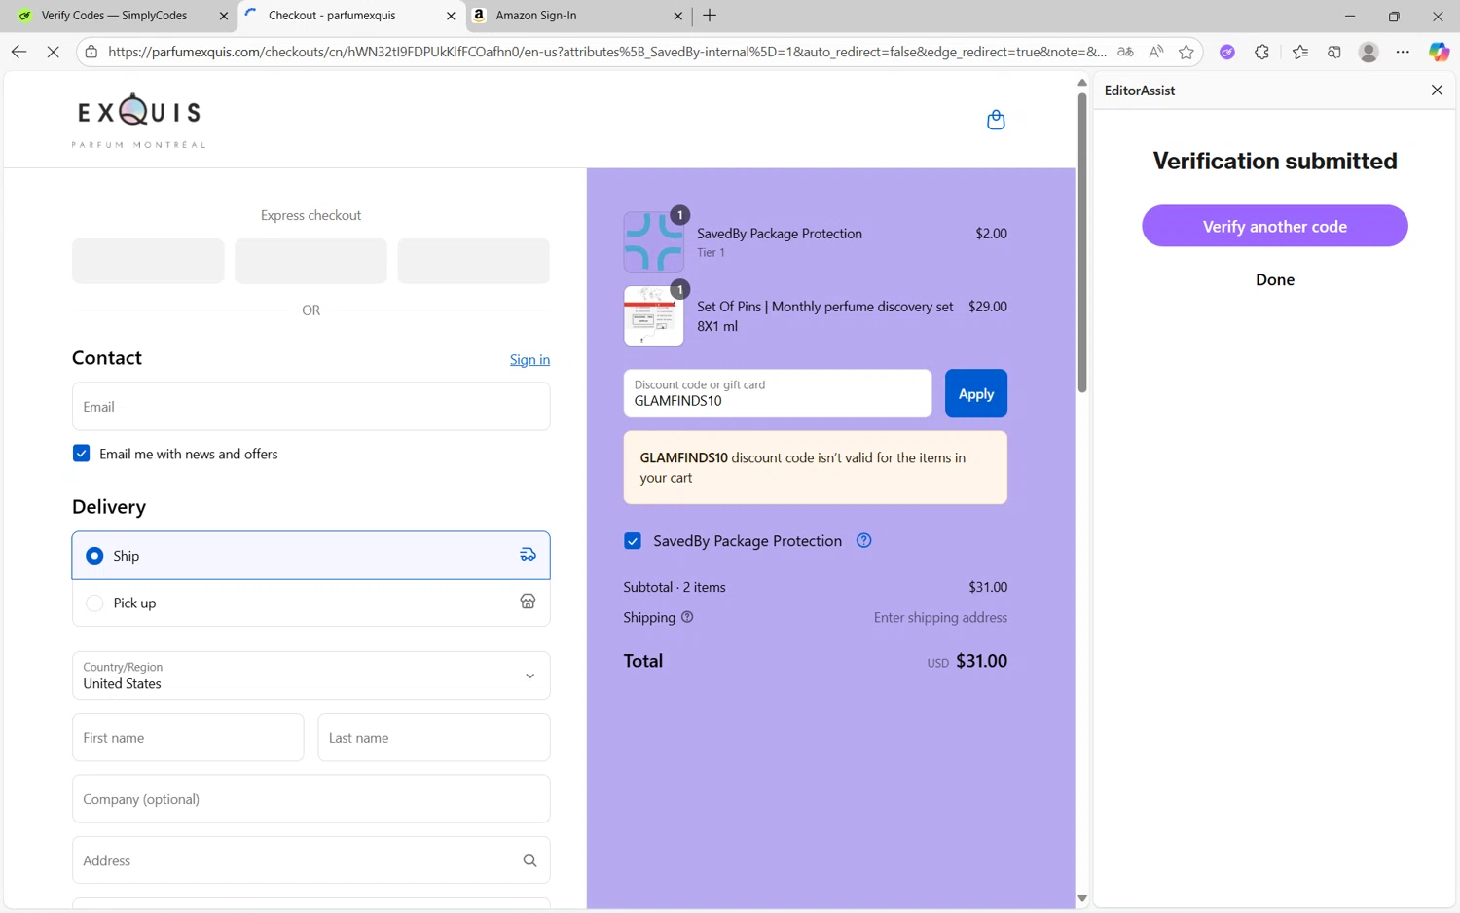Image resolution: width=1460 pixels, height=913 pixels.
Task: Click Verify another code button
Action: pos(1274,226)
